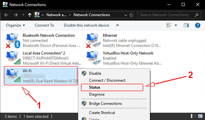Image resolution: width=205 pixels, height=120 pixels.
Task: Select the Bluetooth Network Connection name
Action: (x=49, y=35)
